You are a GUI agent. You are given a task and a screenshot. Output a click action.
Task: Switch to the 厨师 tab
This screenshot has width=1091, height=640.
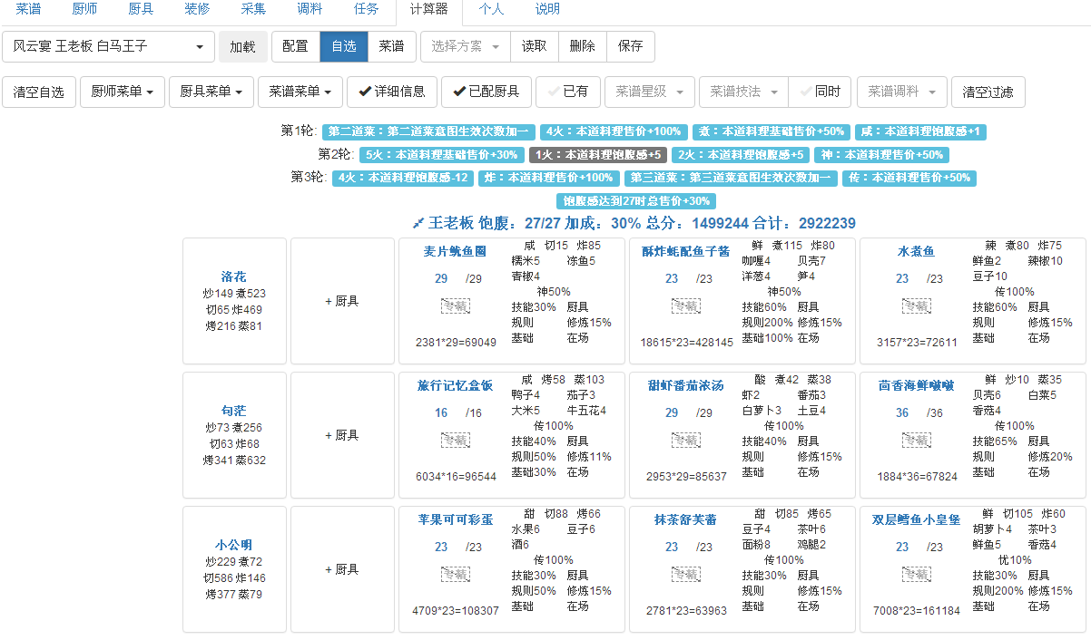pos(84,9)
